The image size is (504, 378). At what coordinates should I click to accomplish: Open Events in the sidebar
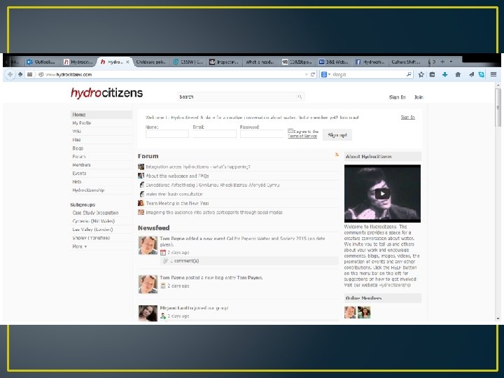[79, 174]
